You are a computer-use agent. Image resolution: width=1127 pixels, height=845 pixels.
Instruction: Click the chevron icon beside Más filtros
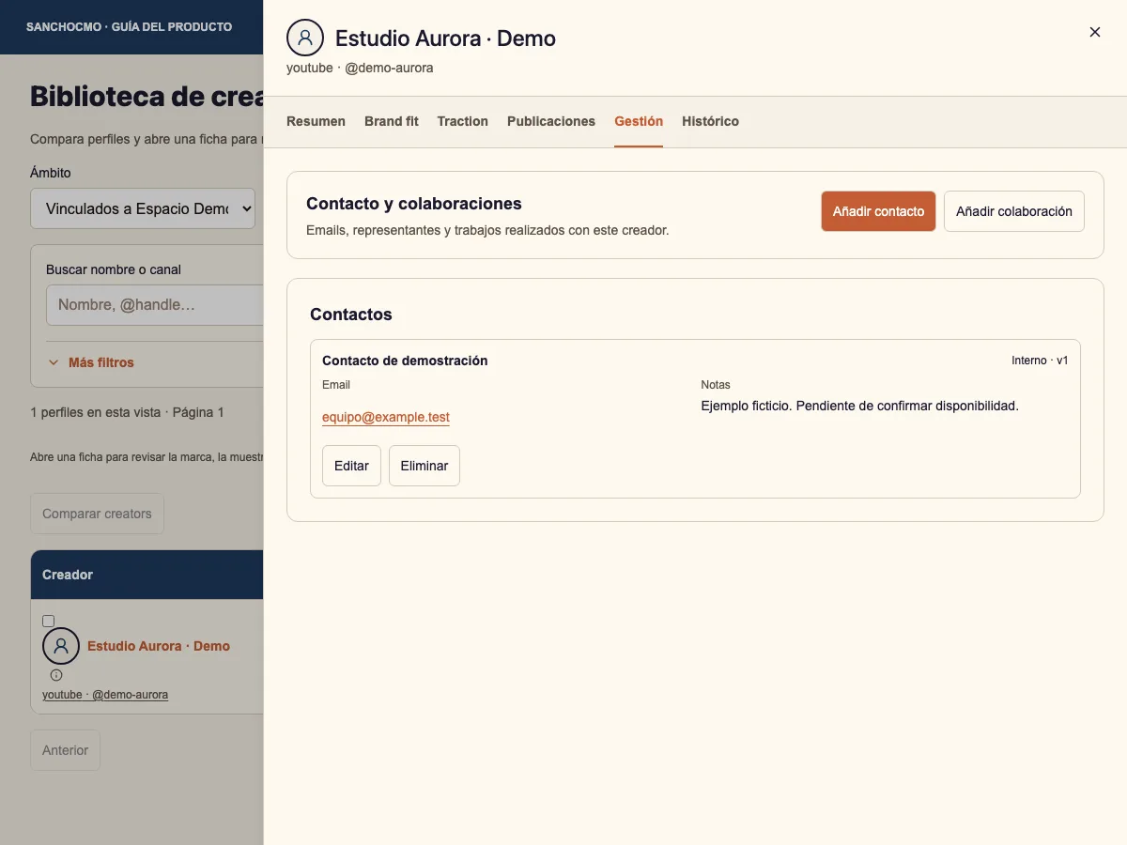[x=54, y=362]
